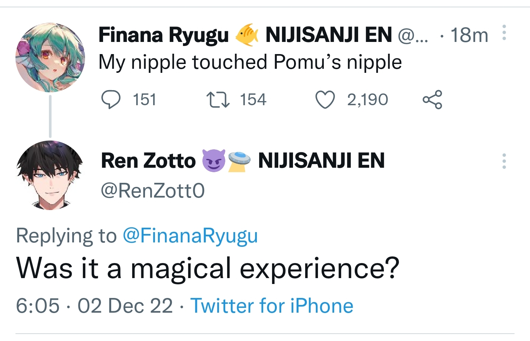
Task: Click the truncated @... handle beside NIJISANJI EN
Action: click(x=413, y=36)
